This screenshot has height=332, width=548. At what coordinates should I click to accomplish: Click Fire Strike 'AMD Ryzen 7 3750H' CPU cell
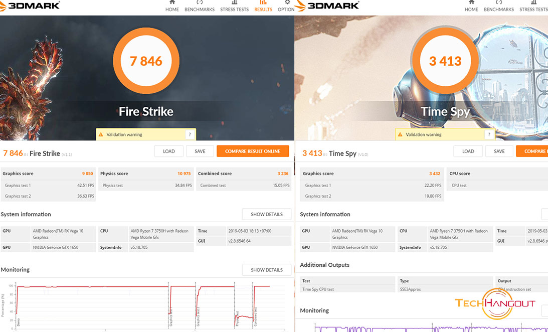(161, 234)
